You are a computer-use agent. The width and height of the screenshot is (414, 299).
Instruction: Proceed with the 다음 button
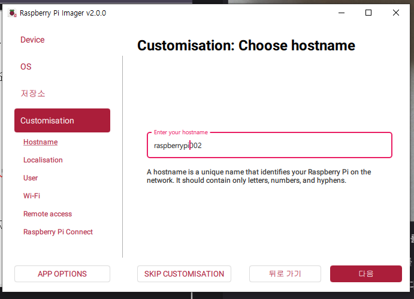[x=366, y=274]
